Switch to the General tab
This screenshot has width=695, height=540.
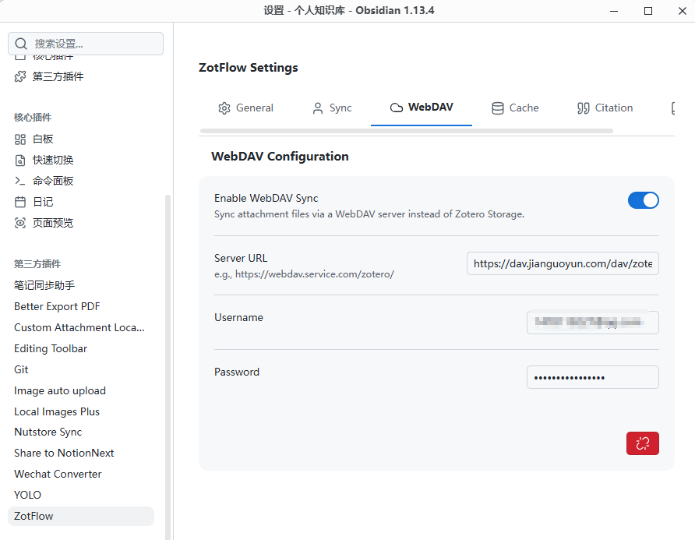click(245, 108)
